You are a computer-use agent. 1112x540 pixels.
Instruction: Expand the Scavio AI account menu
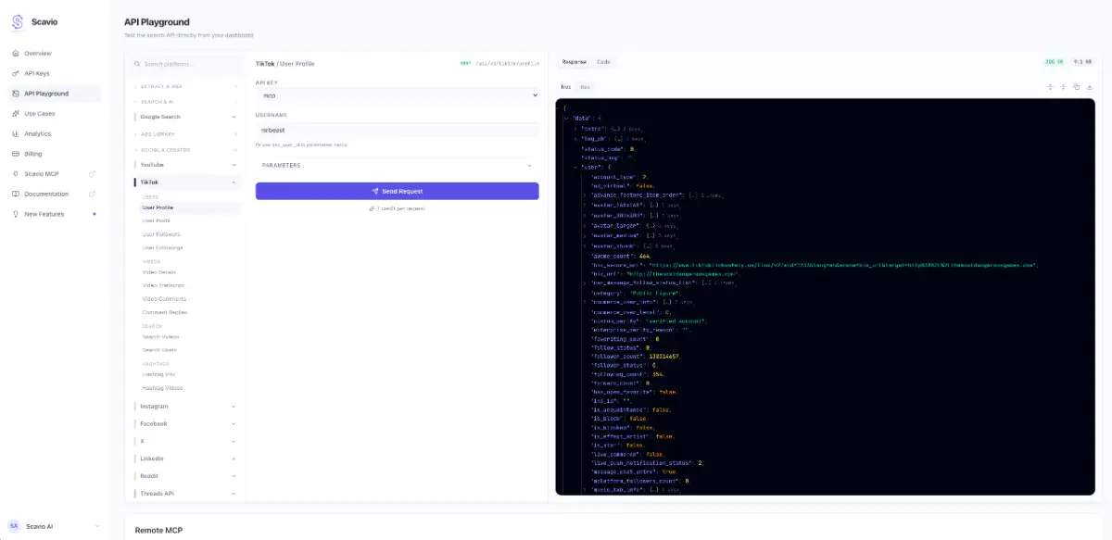[54, 526]
